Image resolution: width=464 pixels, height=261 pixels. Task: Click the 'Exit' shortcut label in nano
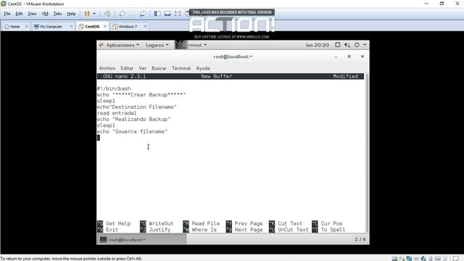[112, 230]
